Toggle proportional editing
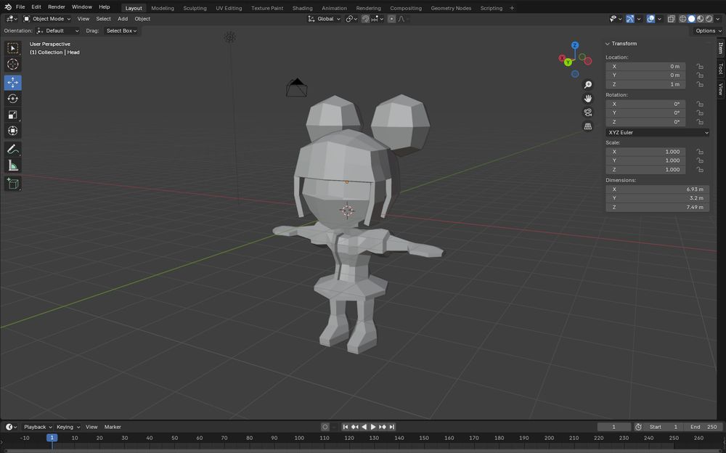Screen dimensions: 726x453 [x=392, y=19]
